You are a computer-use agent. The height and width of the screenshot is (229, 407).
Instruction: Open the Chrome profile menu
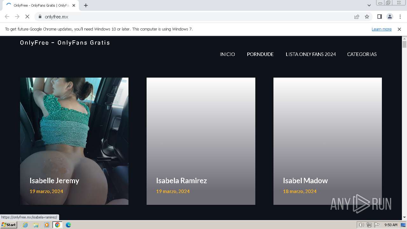[390, 17]
